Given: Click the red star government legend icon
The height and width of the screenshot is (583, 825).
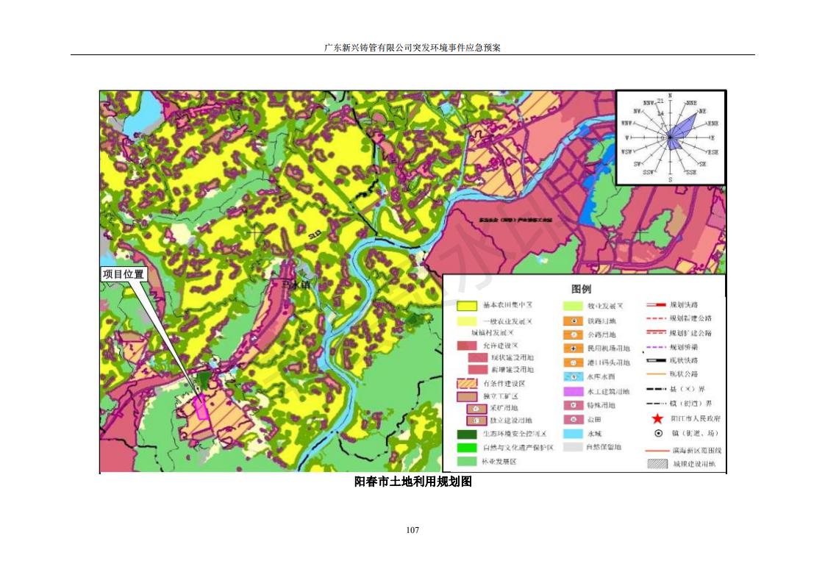Looking at the screenshot, I should coord(657,418).
